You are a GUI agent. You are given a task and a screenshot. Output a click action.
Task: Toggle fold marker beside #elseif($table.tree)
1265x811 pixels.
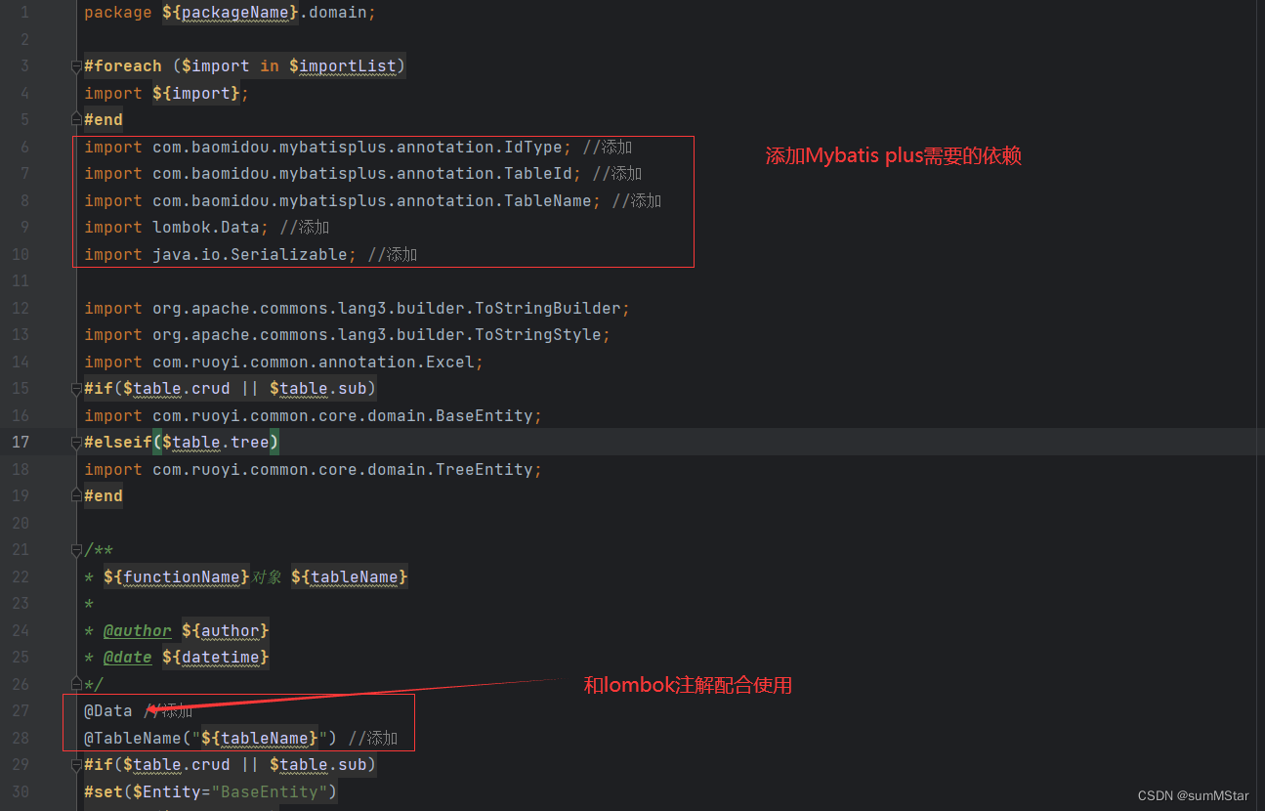76,443
